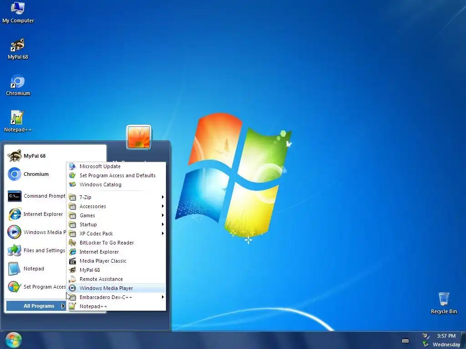This screenshot has width=466, height=349.
Task: Click the 7-Zip folder icon
Action: coord(72,197)
